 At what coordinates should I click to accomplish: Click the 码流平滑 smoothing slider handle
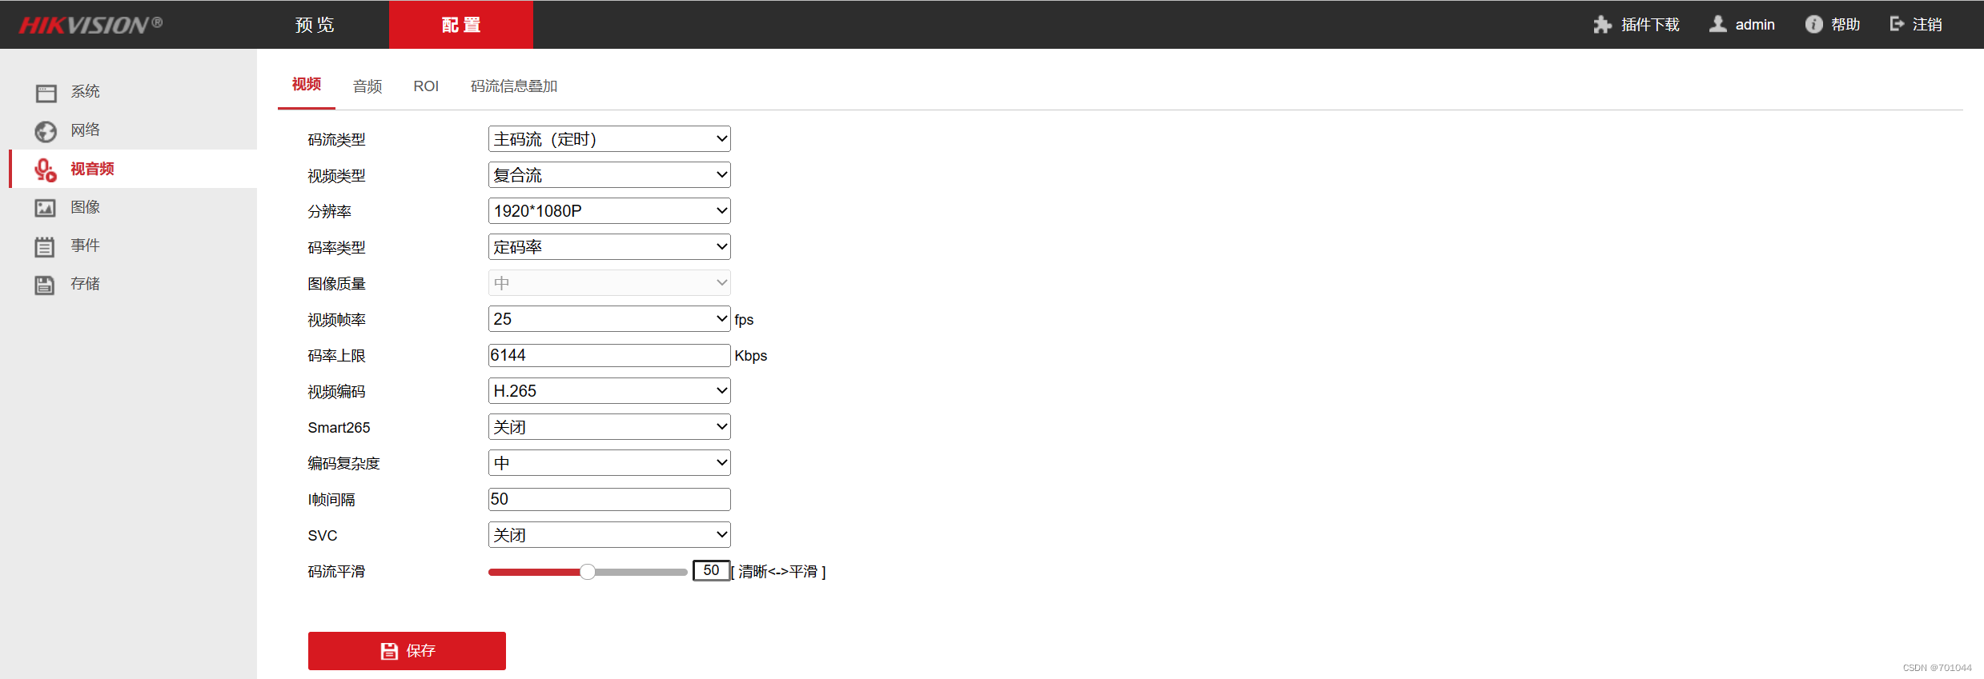click(x=588, y=572)
